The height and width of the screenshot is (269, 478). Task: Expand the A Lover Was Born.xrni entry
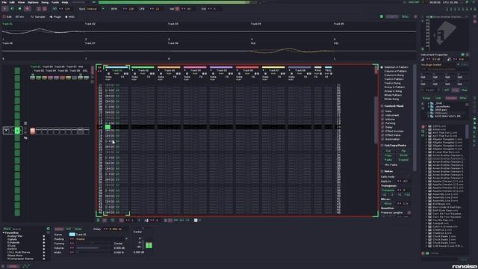pyautogui.click(x=426, y=152)
